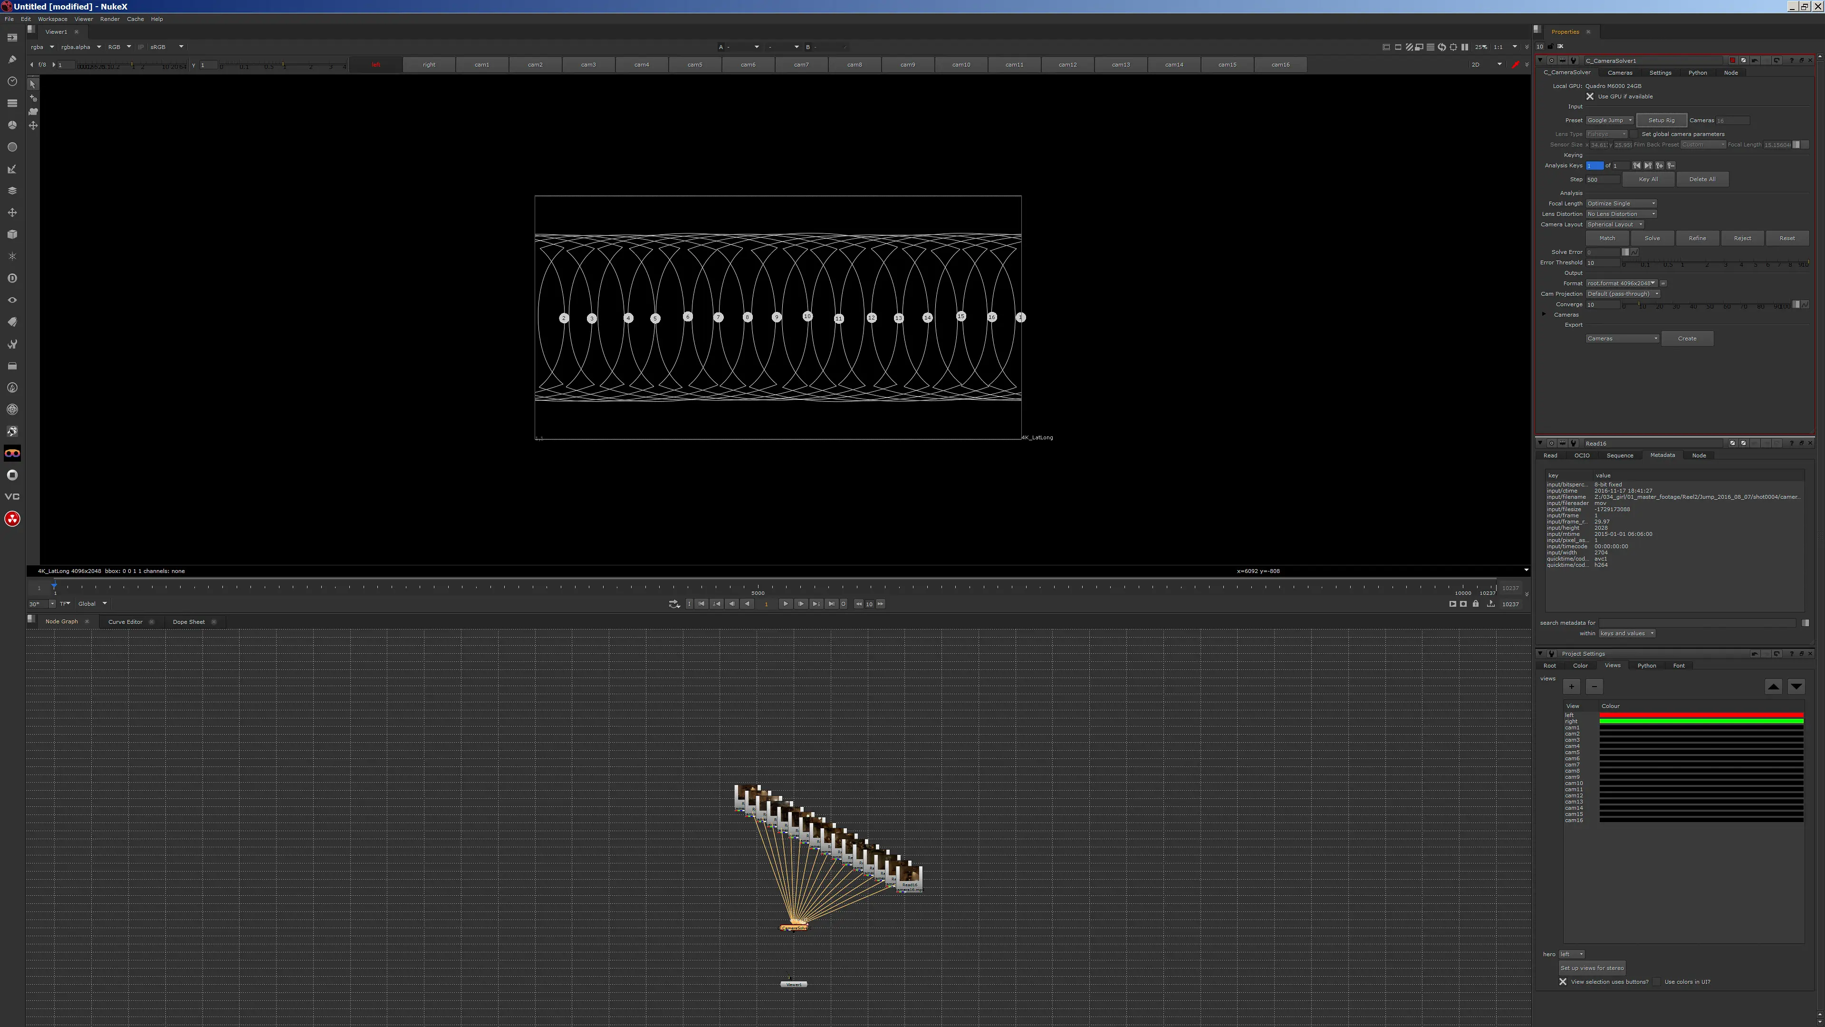
Task: Open the Cam Projection dropdown
Action: 1623,294
